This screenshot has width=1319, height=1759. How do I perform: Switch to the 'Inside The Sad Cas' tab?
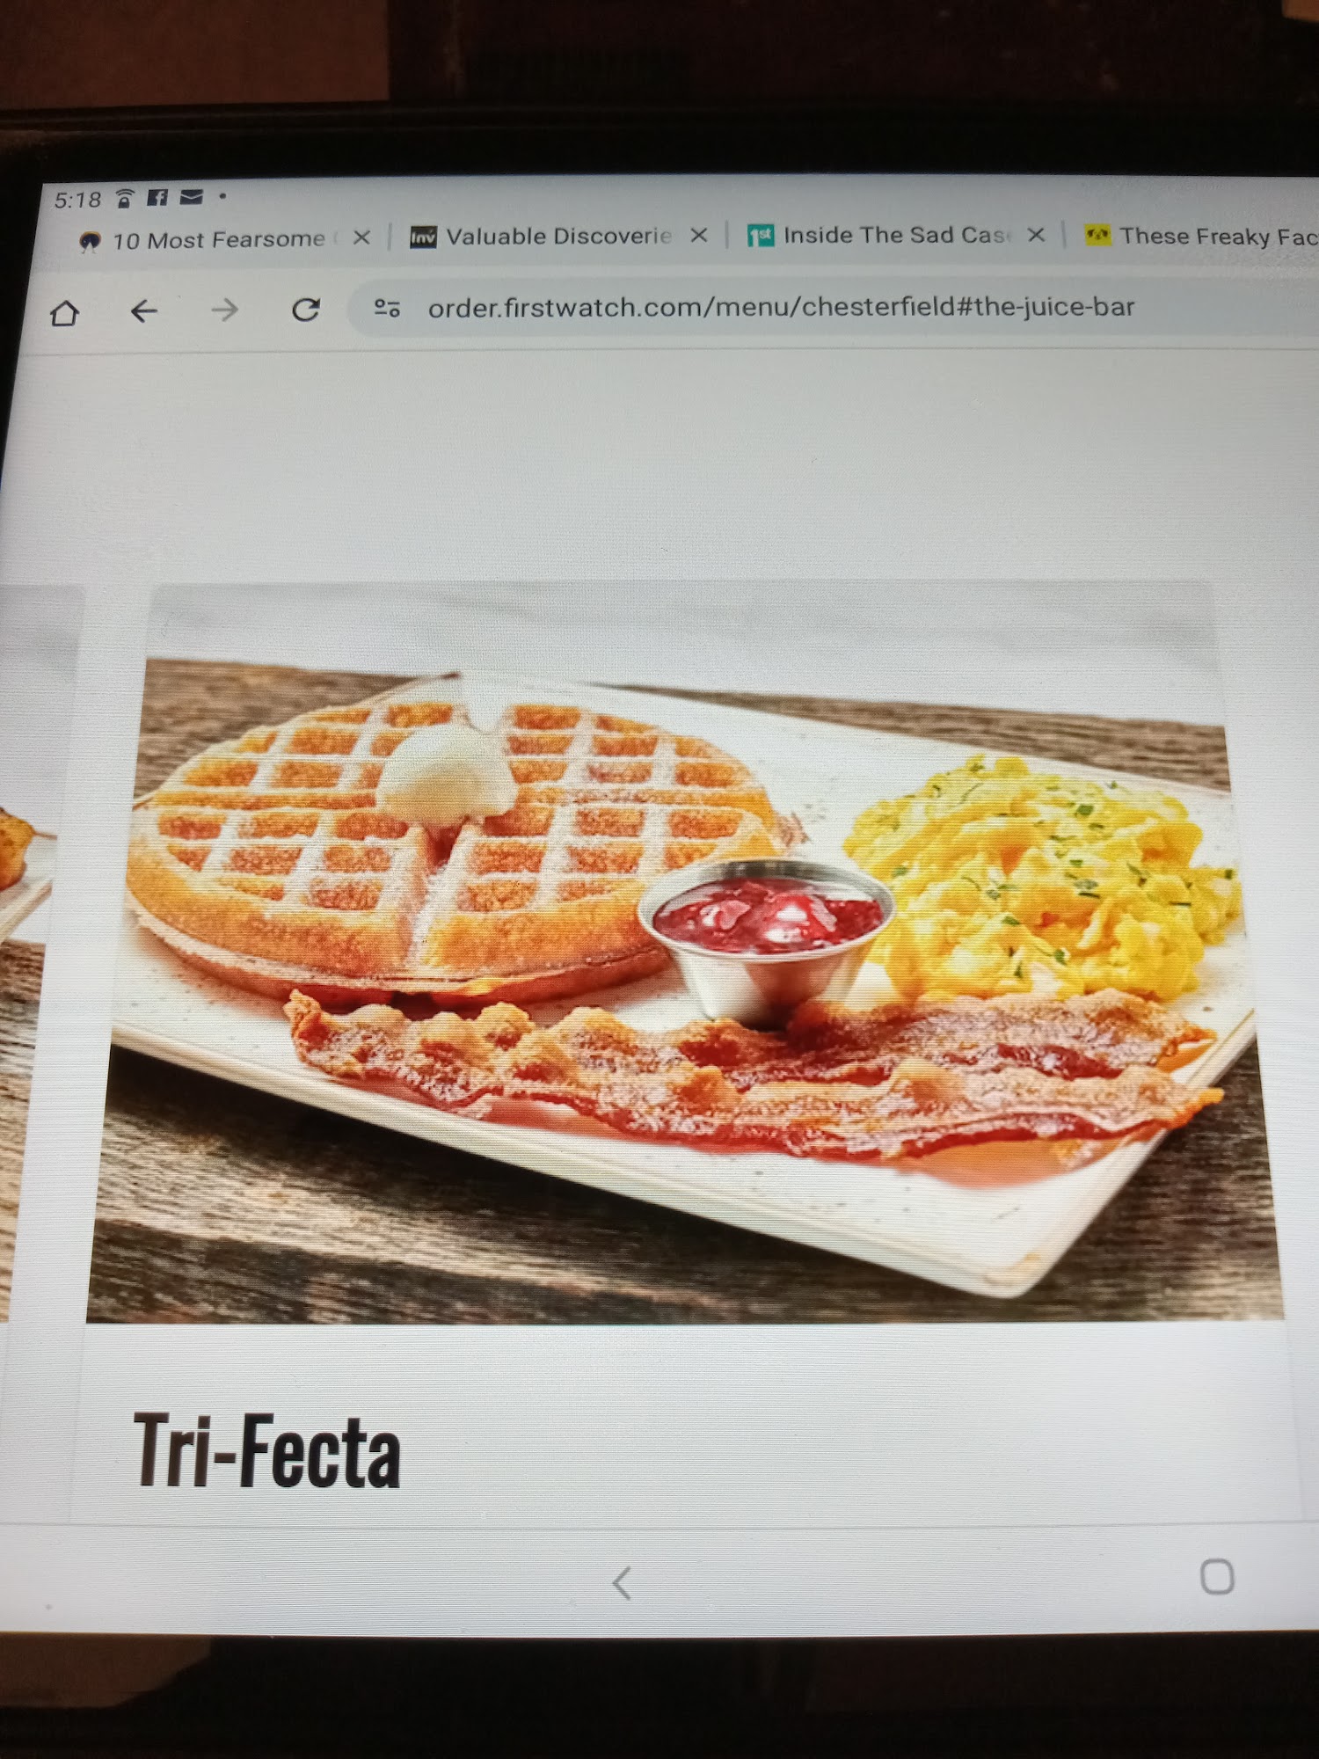tap(879, 235)
